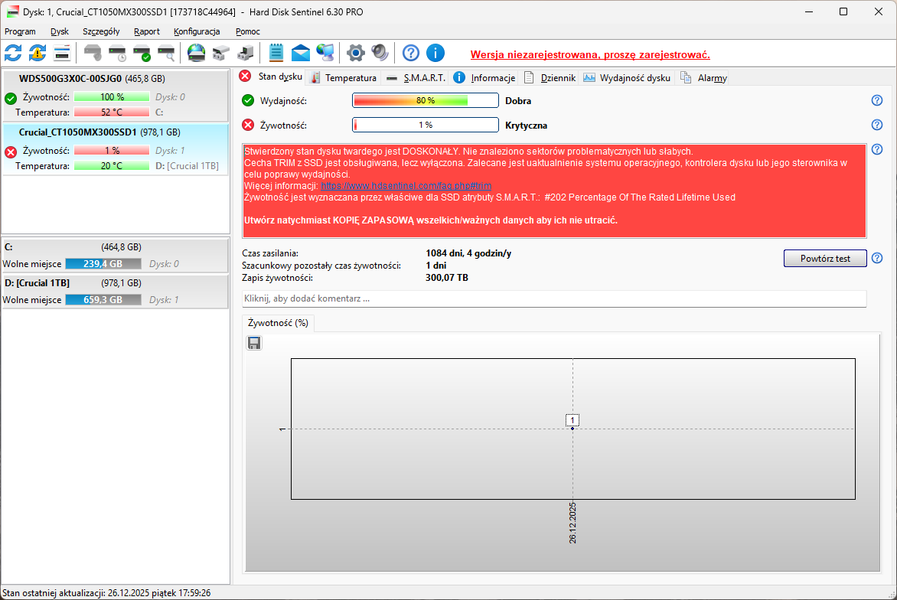Click green check icon beside Wydajność
Viewport: 897px width, 600px height.
[x=248, y=101]
